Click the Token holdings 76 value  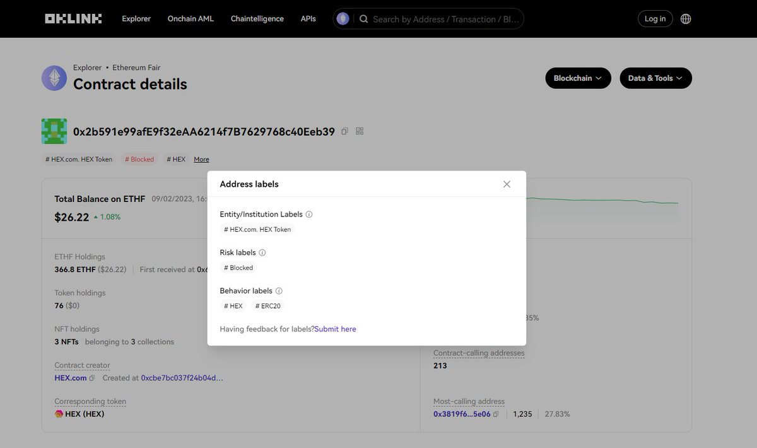click(59, 305)
